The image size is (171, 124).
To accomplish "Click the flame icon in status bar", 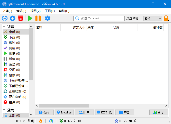I will (40, 121).
